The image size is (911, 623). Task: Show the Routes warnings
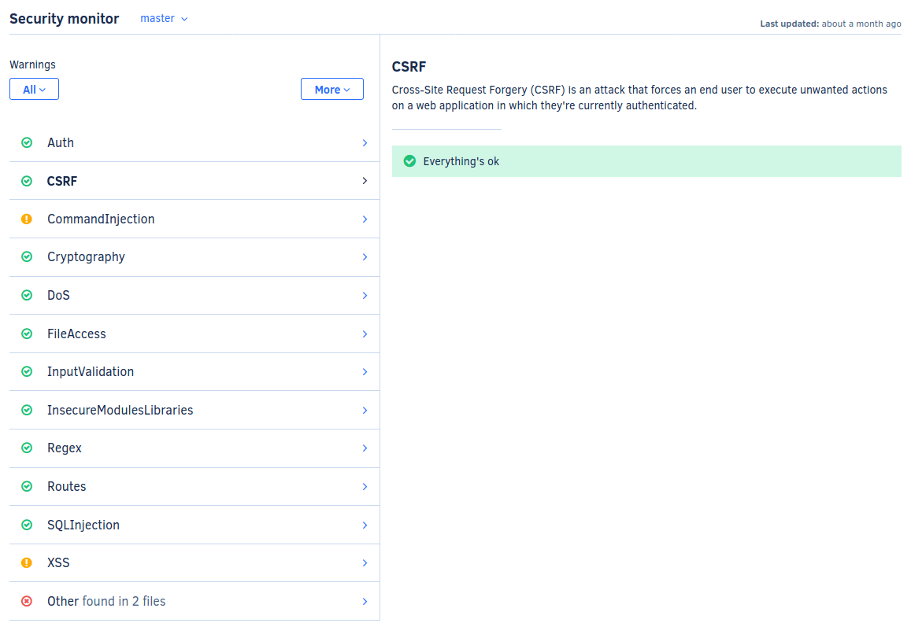(x=194, y=486)
